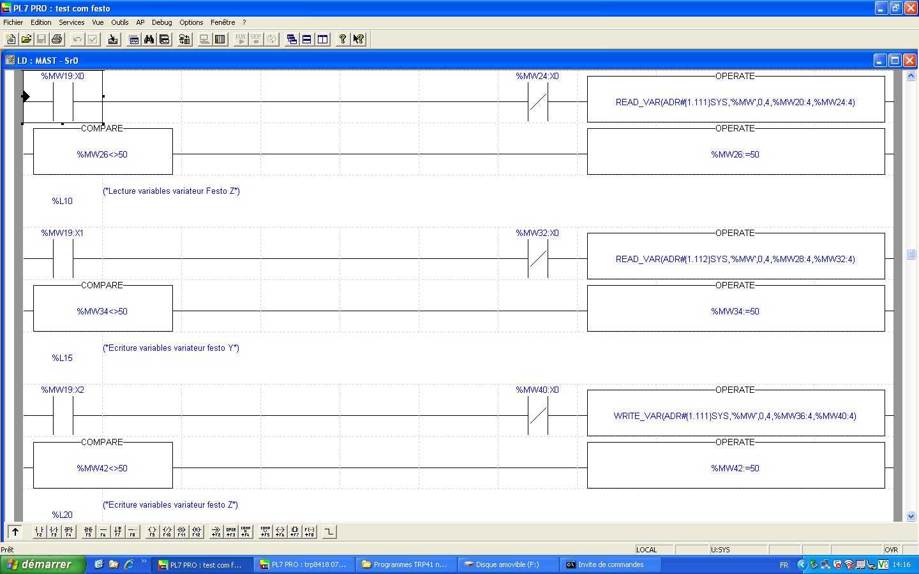This screenshot has width=919, height=574.
Task: Tile windows vertically via toolbar icon
Action: pos(323,40)
